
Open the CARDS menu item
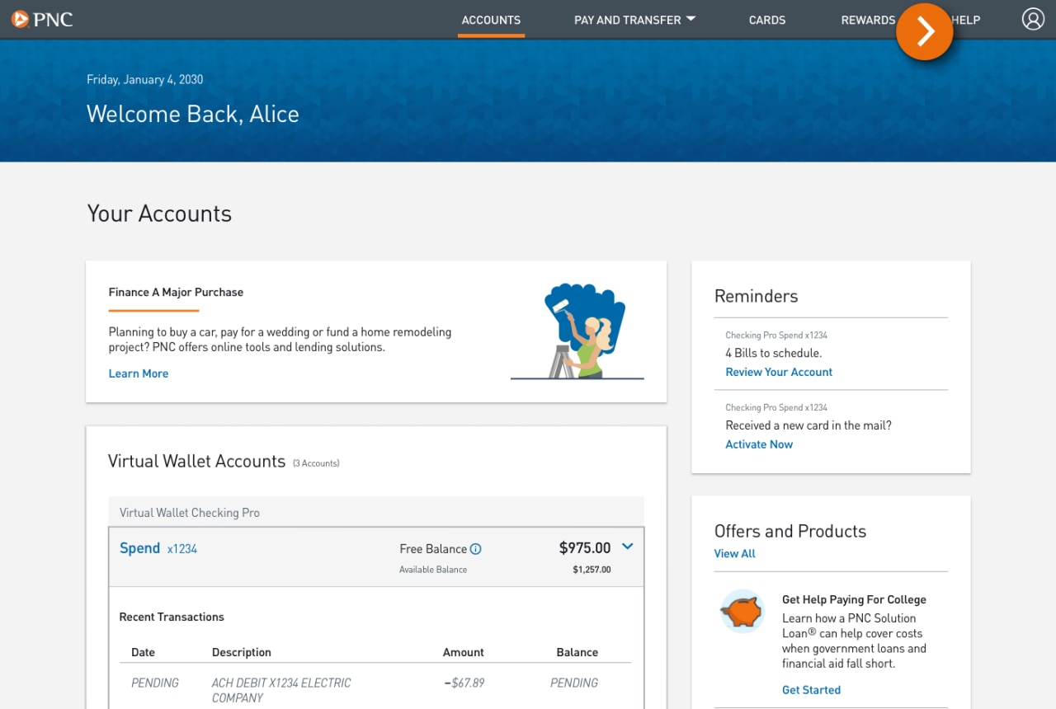tap(766, 20)
